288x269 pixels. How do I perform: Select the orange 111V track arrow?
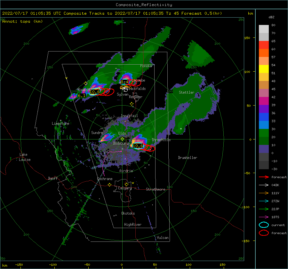[264, 193]
